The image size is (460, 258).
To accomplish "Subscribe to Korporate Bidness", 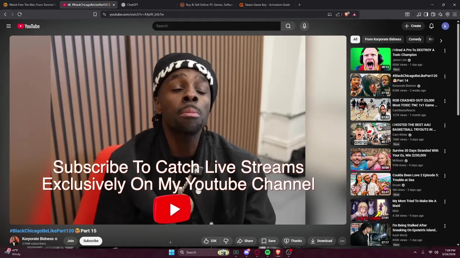I will coord(91,241).
